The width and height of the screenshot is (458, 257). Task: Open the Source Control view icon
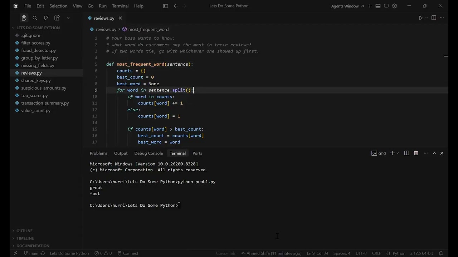(46, 18)
